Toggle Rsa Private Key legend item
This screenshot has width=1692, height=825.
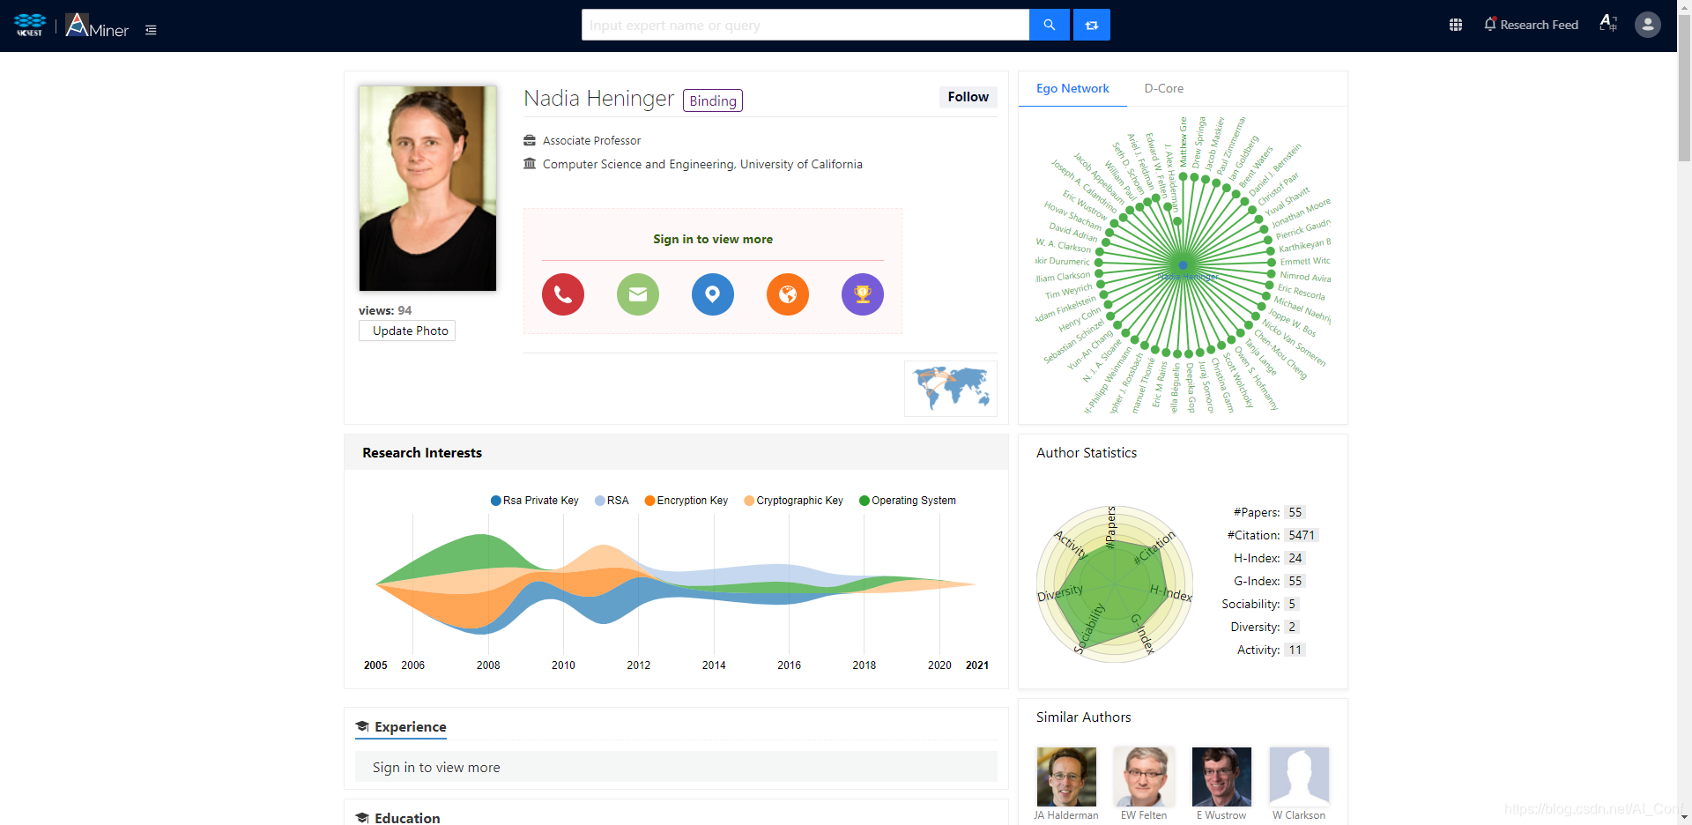[535, 501]
